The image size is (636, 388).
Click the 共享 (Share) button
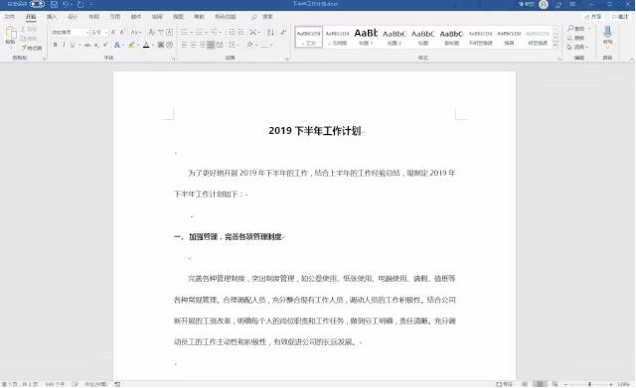tap(592, 17)
